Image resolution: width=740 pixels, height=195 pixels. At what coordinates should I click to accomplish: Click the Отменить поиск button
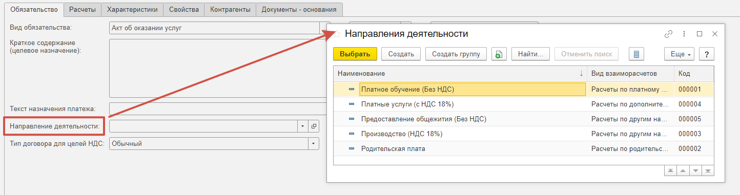coord(586,54)
